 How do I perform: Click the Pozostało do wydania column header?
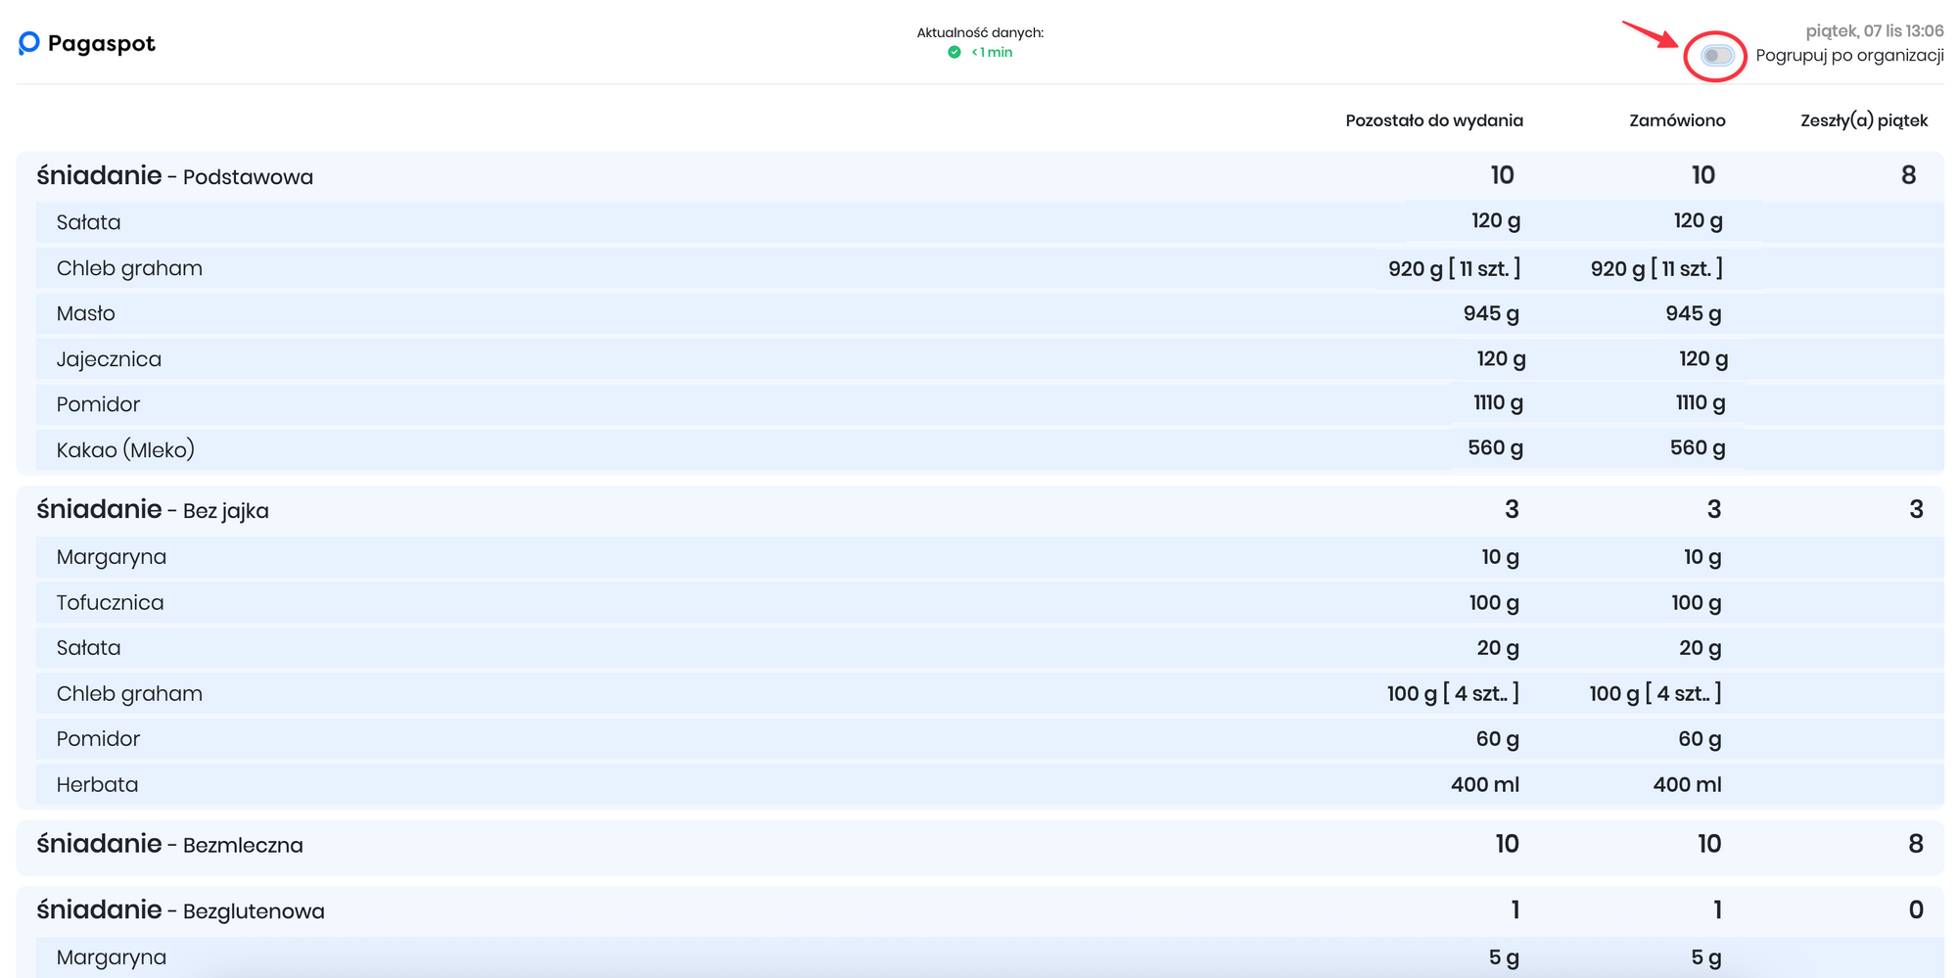(1433, 120)
